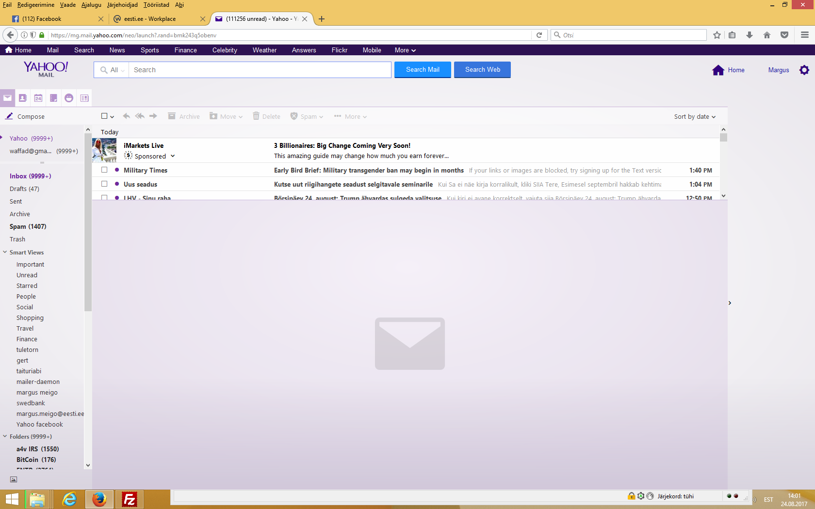Open a new browser tab

click(322, 19)
